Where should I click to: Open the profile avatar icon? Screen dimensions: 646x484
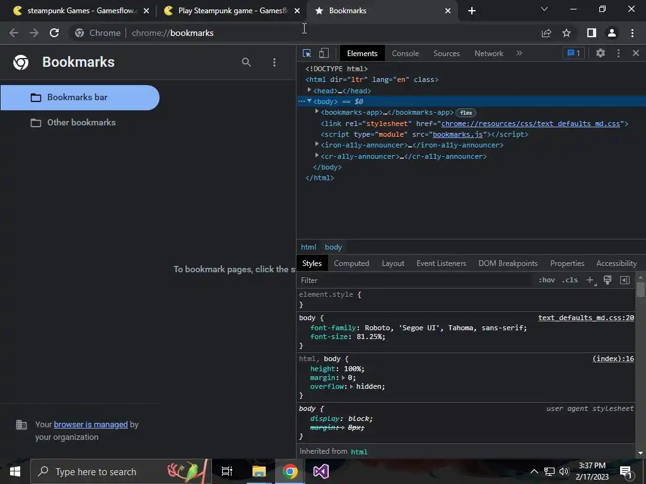point(612,33)
